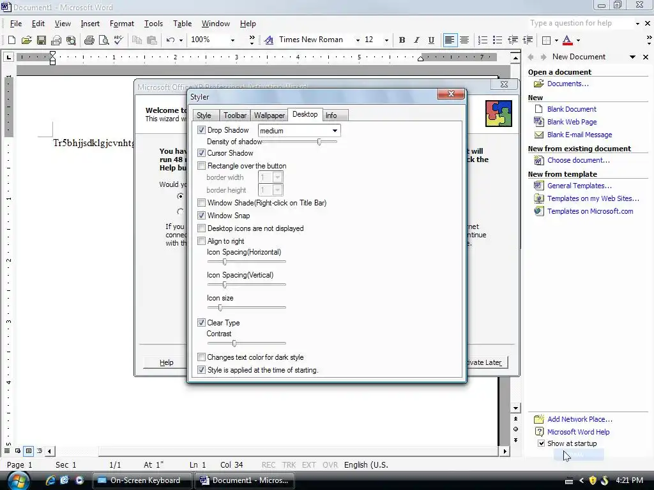The height and width of the screenshot is (490, 654).
Task: Open the Tools menu in Word
Action: click(x=153, y=24)
